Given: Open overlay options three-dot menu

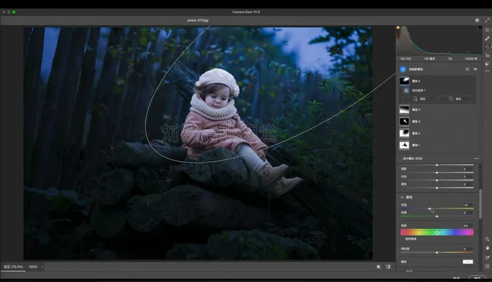Looking at the screenshot, I should coord(476,159).
